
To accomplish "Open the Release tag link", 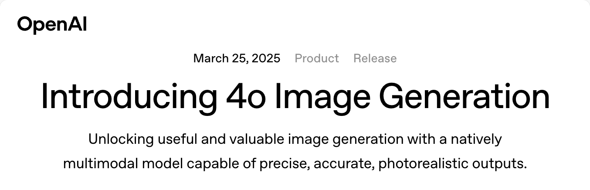I will [x=375, y=58].
